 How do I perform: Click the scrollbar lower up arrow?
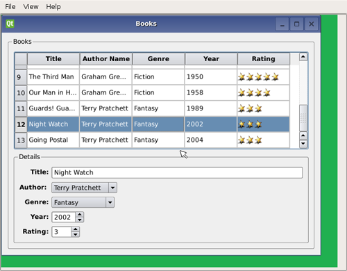tap(303, 135)
